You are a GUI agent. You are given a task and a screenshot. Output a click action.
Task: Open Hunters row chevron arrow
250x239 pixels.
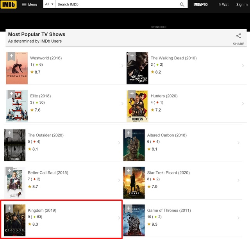(243, 103)
